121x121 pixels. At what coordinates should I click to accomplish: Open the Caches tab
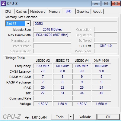(21, 11)
